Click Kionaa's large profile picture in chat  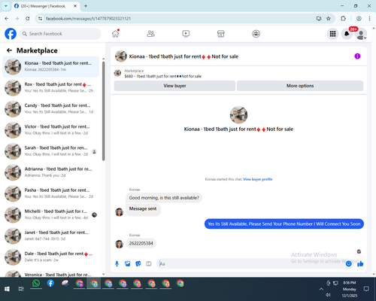tap(238, 115)
